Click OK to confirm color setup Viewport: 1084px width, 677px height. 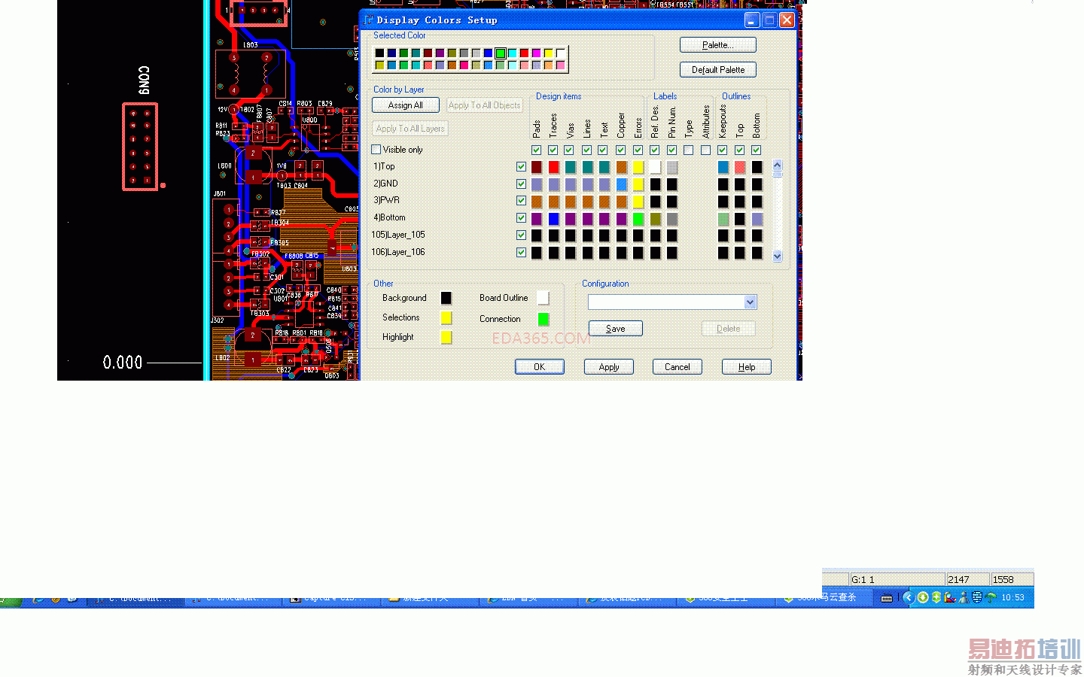point(540,367)
